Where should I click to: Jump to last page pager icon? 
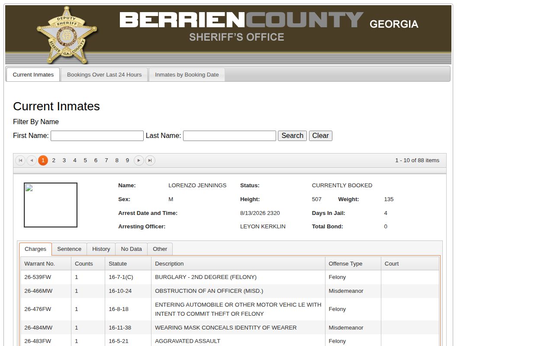click(x=150, y=160)
